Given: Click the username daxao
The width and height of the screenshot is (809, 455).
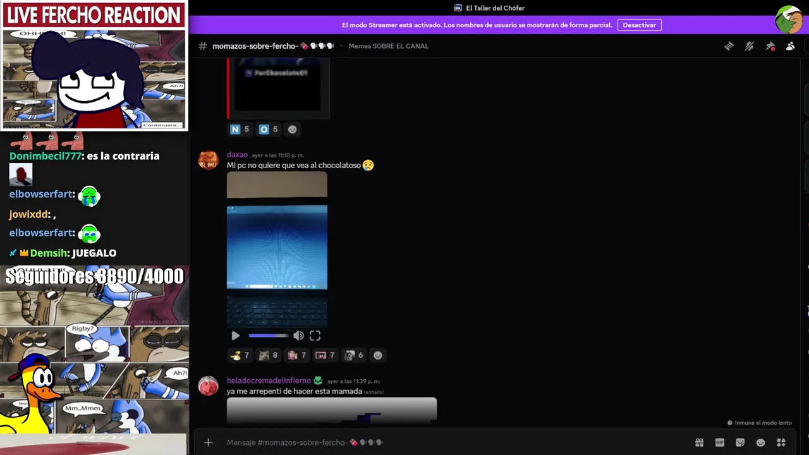Looking at the screenshot, I should click(237, 155).
